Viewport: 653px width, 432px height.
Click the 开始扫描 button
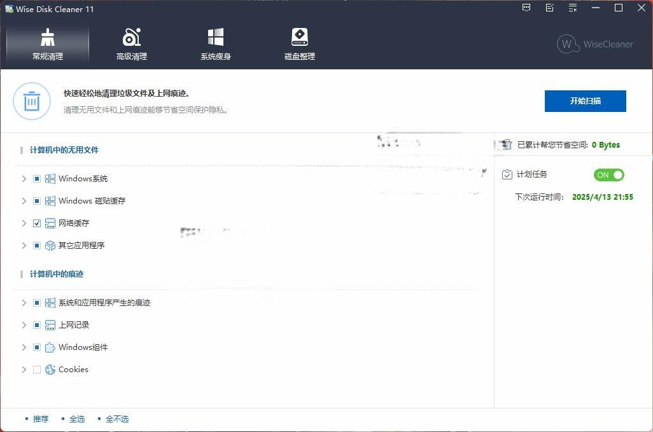(585, 101)
